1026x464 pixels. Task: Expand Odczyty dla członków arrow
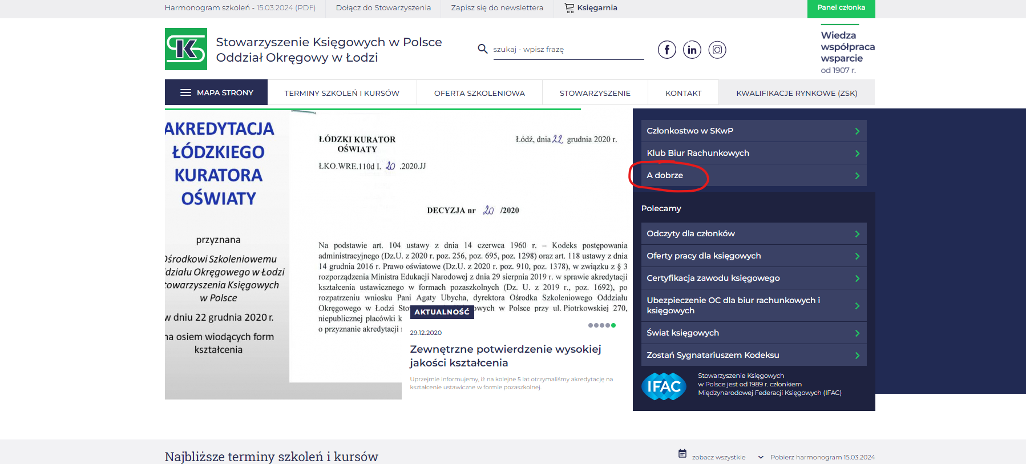pyautogui.click(x=857, y=234)
